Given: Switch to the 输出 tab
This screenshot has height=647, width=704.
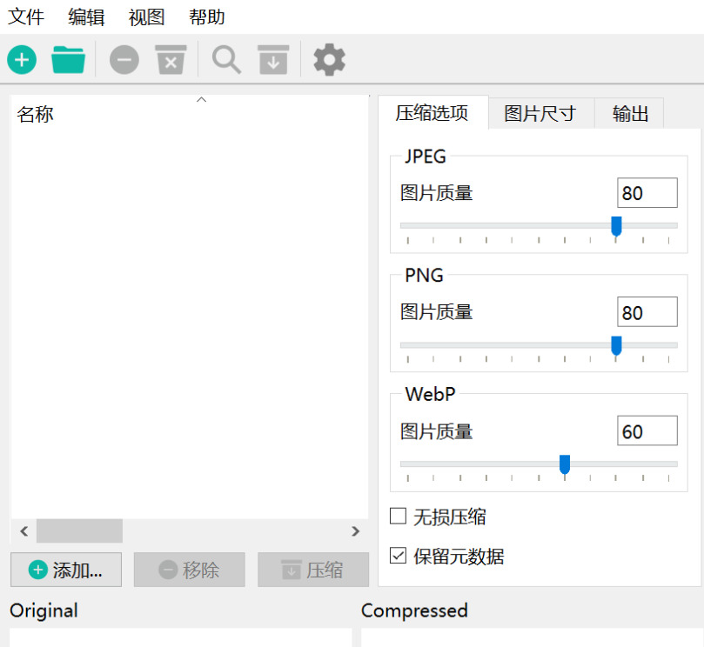Looking at the screenshot, I should (x=629, y=114).
